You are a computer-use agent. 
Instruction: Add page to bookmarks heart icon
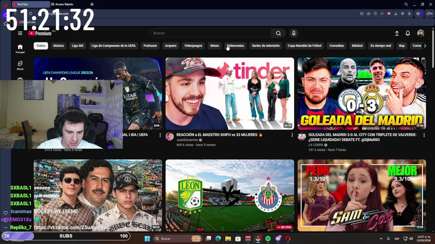pos(389,14)
